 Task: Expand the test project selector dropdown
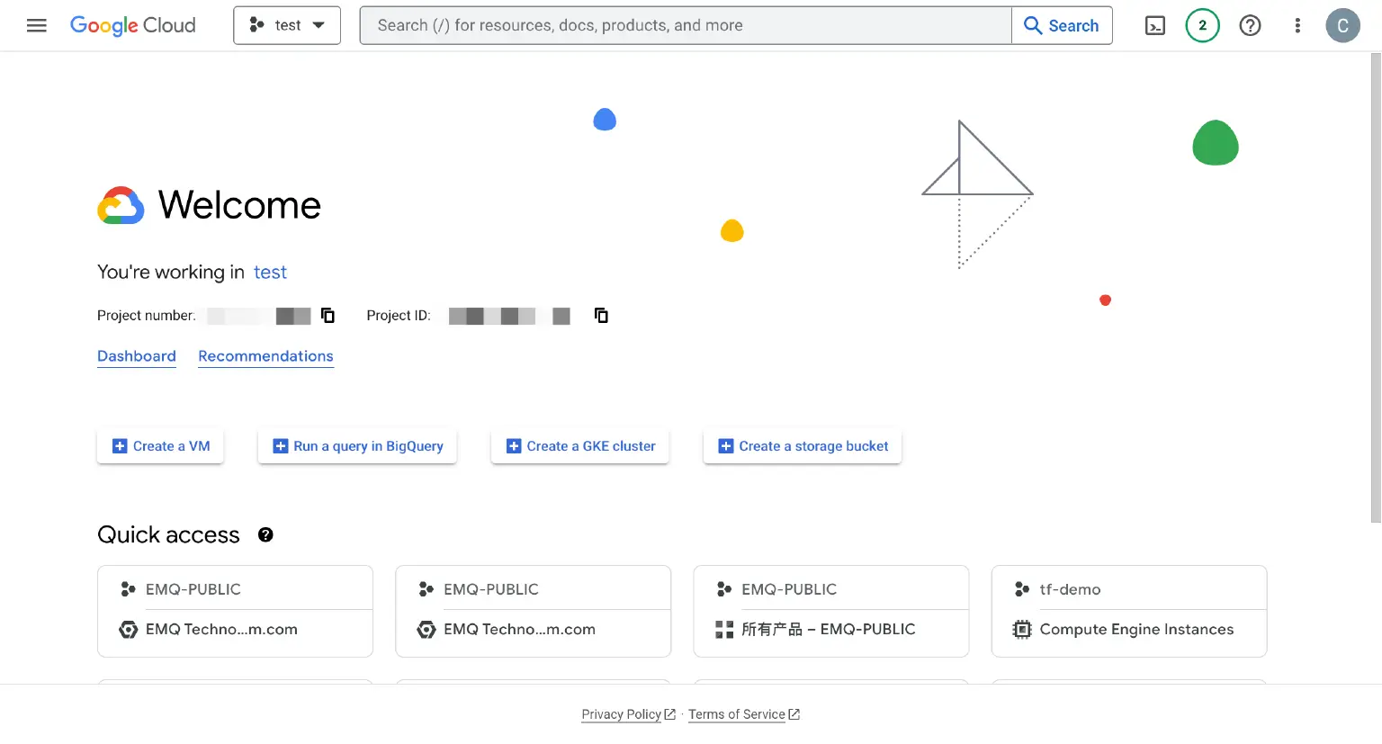coord(287,25)
